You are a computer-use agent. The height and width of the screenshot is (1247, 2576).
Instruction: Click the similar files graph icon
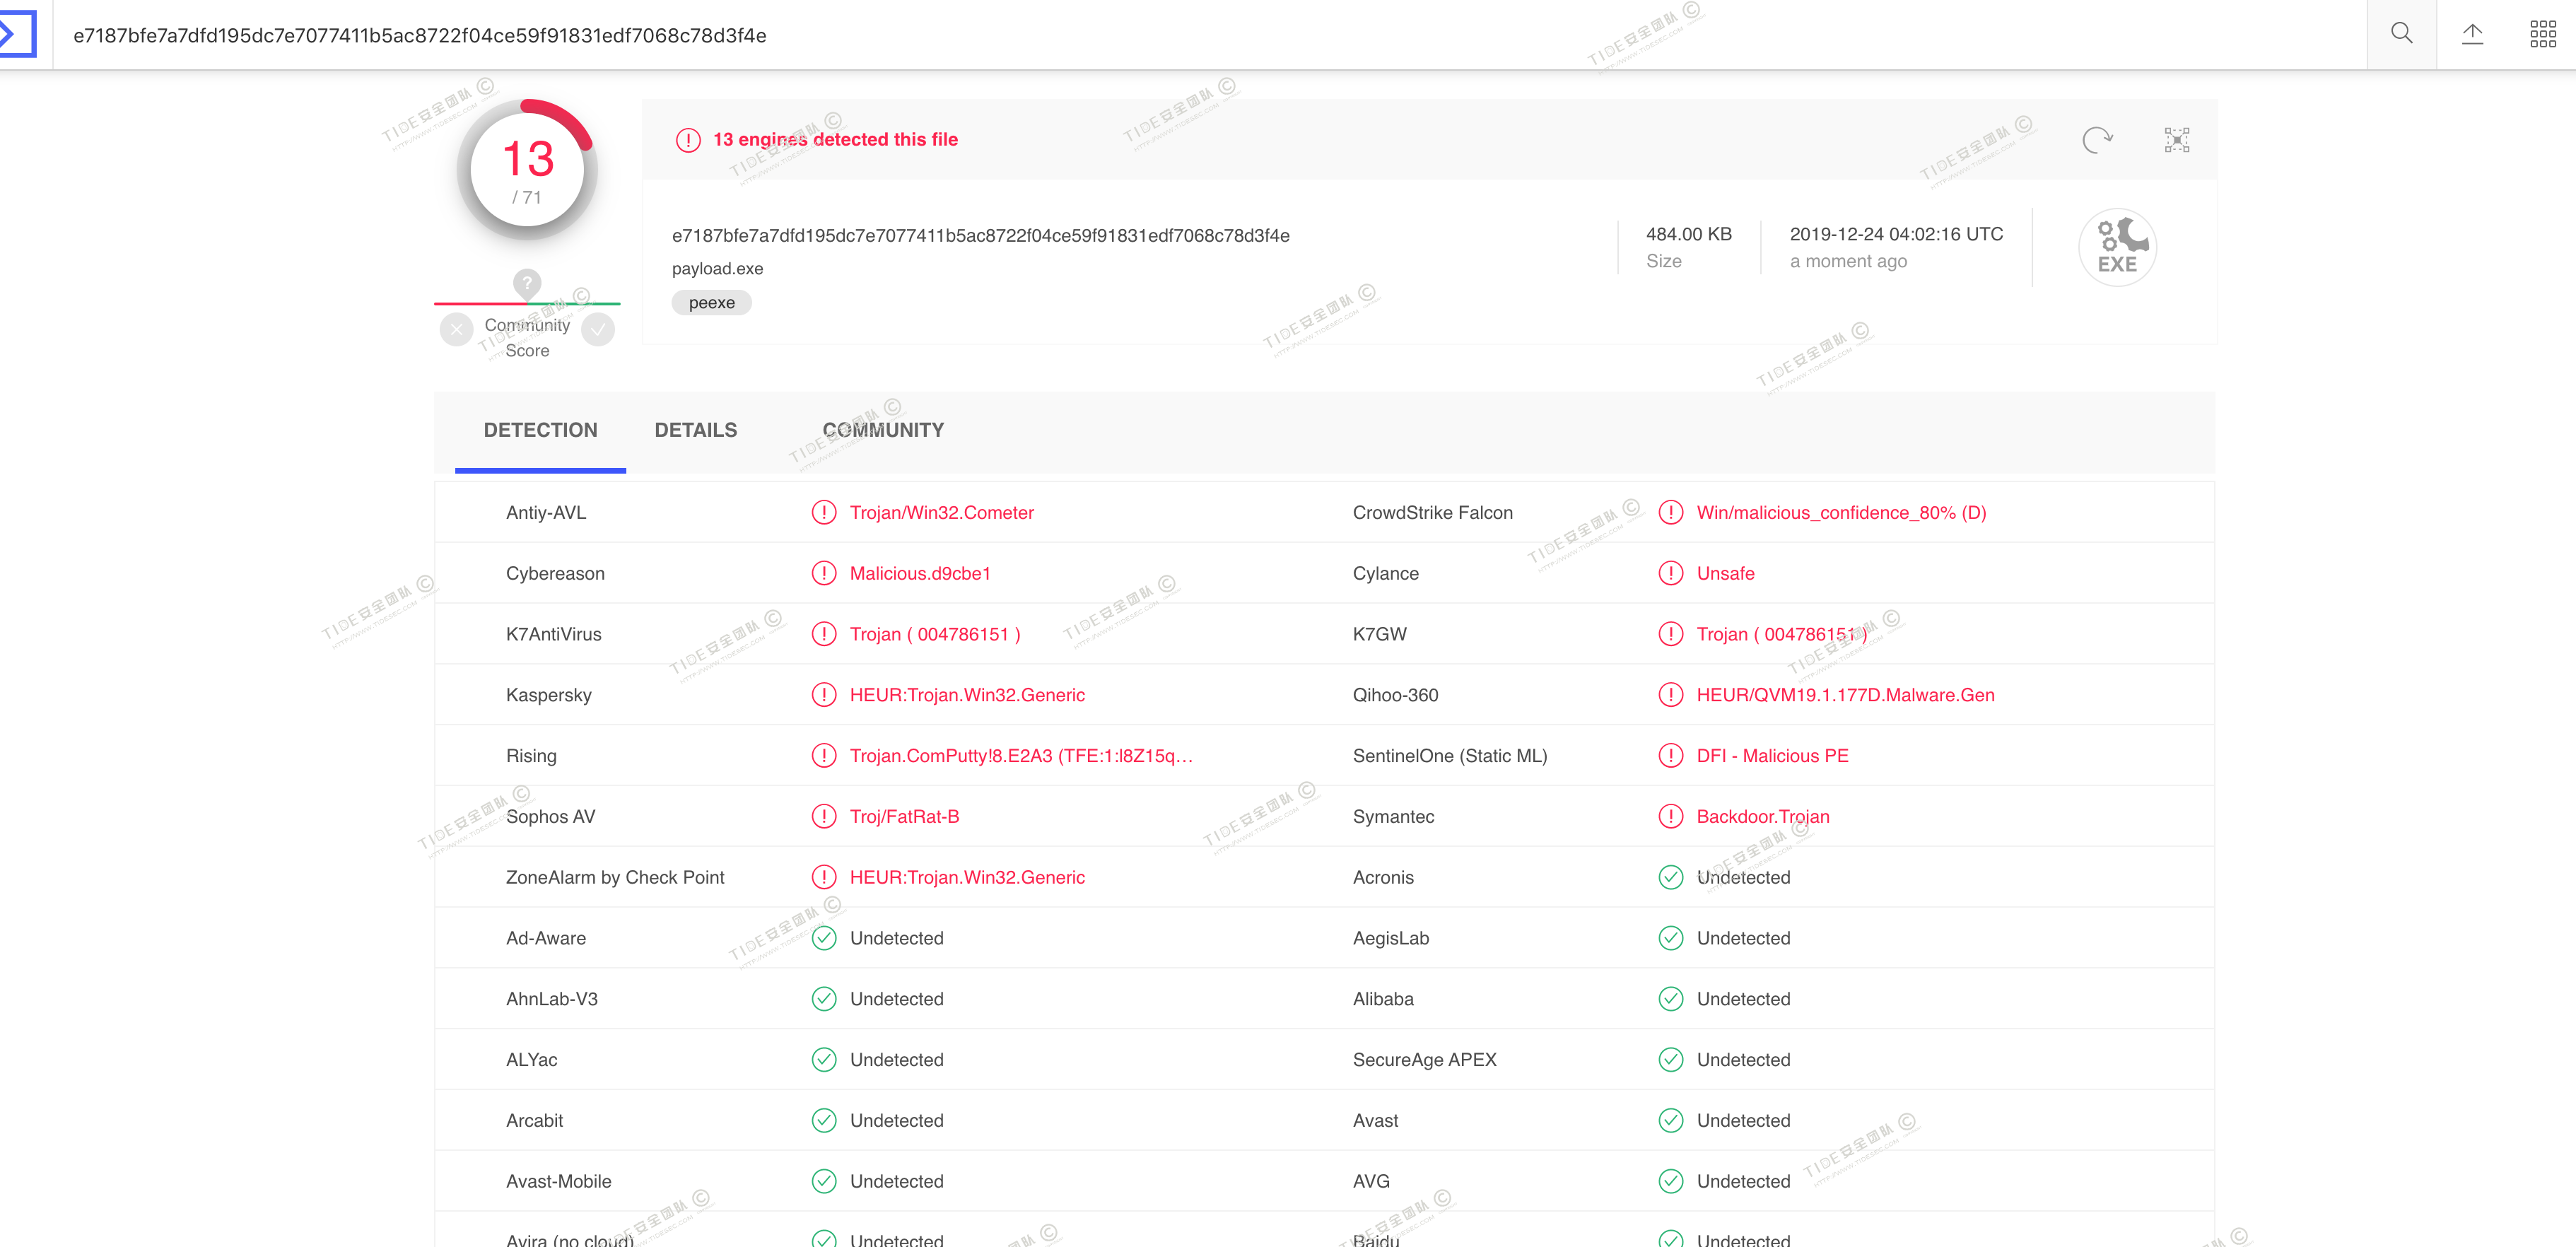2176,140
